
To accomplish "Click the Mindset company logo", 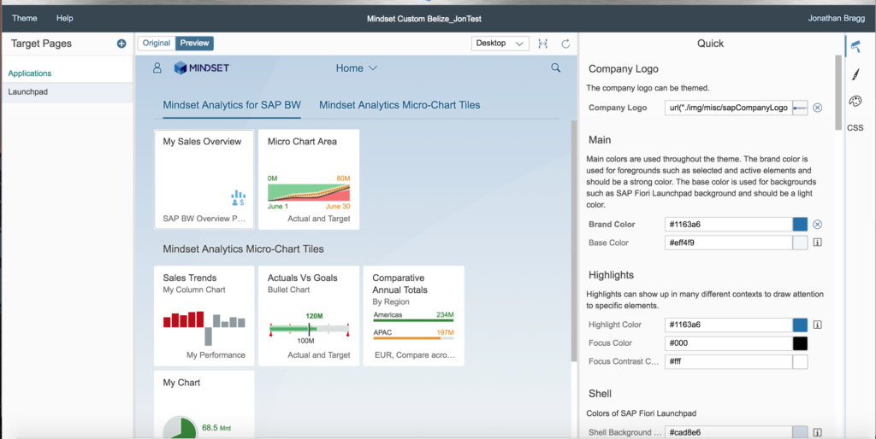I will [202, 67].
